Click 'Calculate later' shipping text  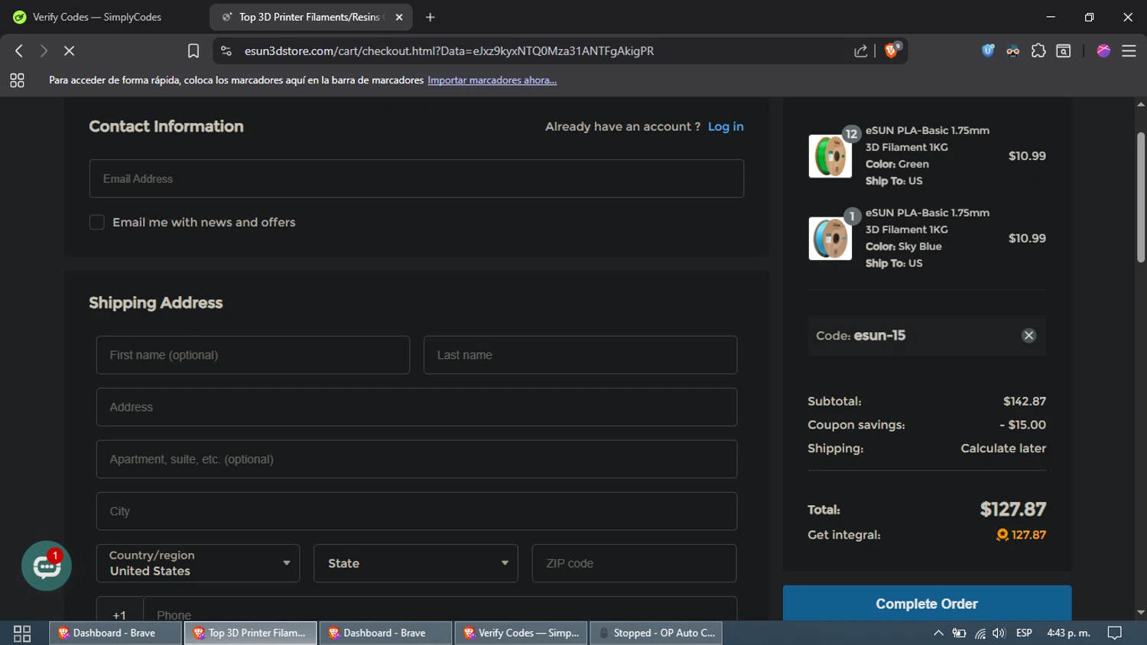1003,448
